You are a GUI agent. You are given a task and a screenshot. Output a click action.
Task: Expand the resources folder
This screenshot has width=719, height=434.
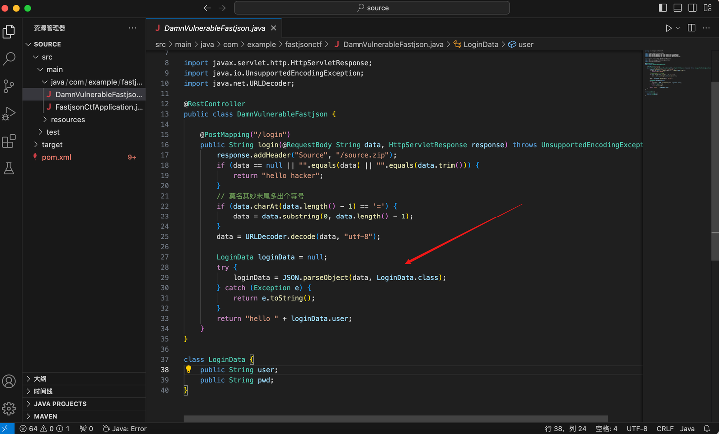pyautogui.click(x=68, y=120)
